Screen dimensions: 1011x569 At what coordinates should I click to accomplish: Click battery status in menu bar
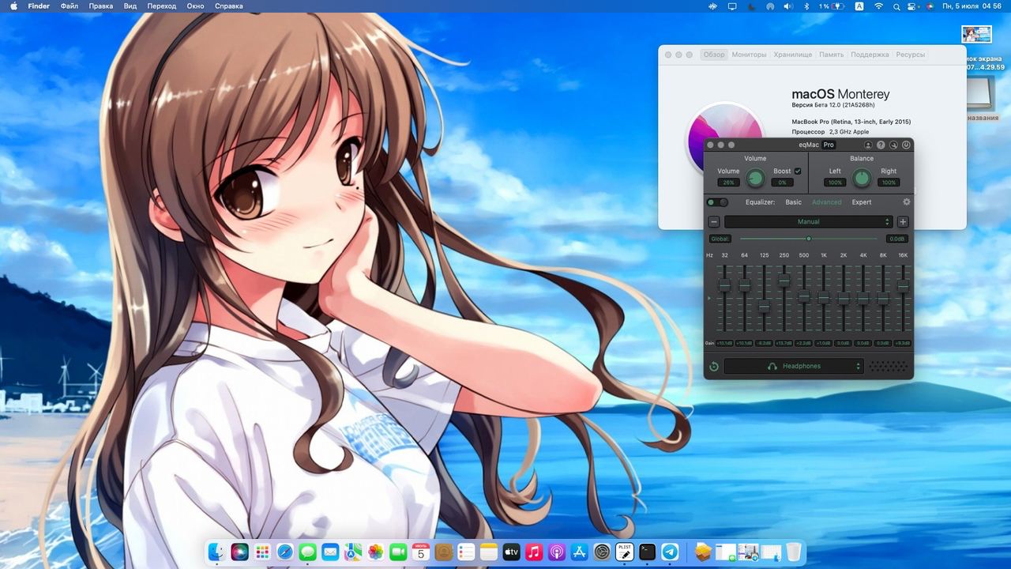tap(832, 6)
